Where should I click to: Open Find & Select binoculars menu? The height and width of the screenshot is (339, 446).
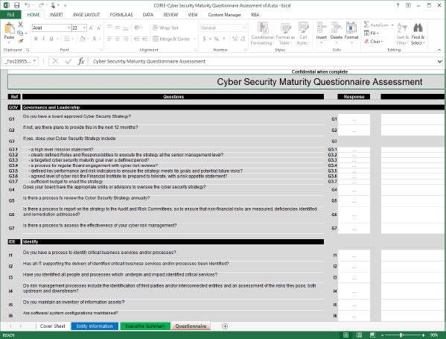point(418,34)
